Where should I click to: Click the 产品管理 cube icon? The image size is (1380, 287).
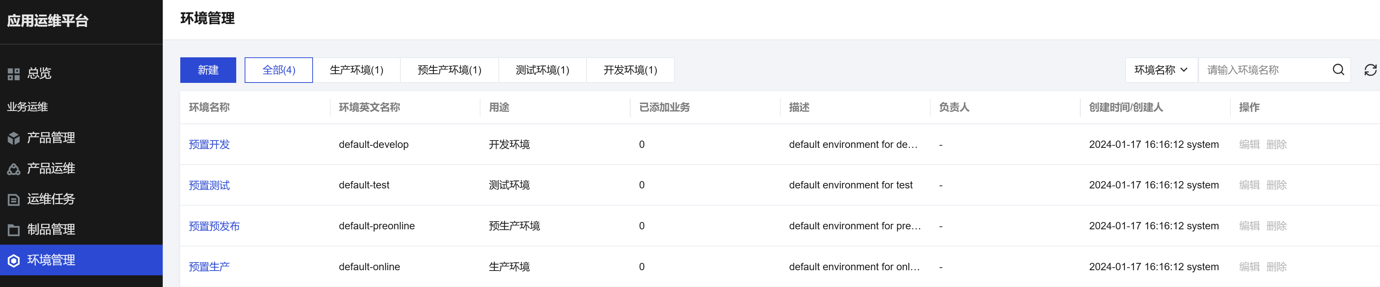point(14,138)
